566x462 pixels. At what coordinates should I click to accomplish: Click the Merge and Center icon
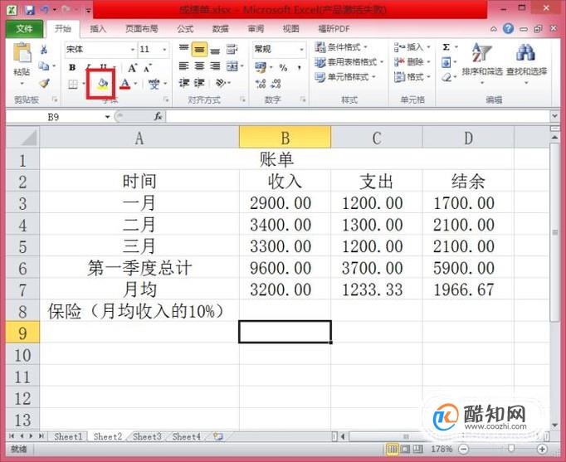pyautogui.click(x=232, y=66)
